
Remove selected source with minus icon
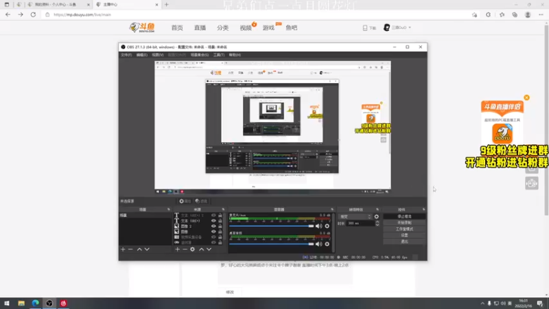tap(185, 249)
